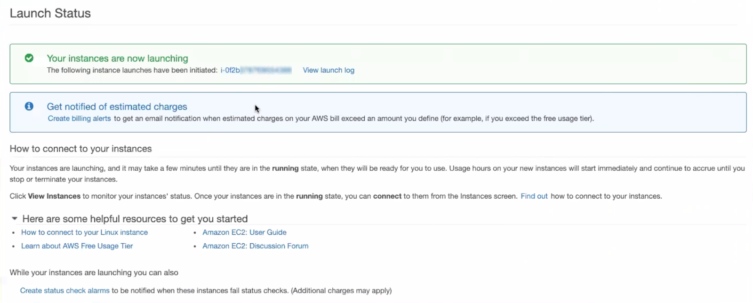The width and height of the screenshot is (753, 303).
Task: Click 'While your instances are launching' text
Action: (x=94, y=272)
